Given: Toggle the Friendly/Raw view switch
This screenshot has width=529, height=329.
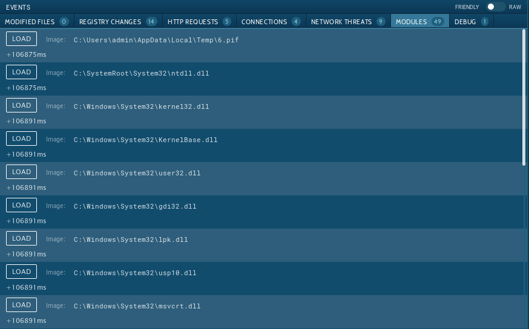Looking at the screenshot, I should 496,7.
